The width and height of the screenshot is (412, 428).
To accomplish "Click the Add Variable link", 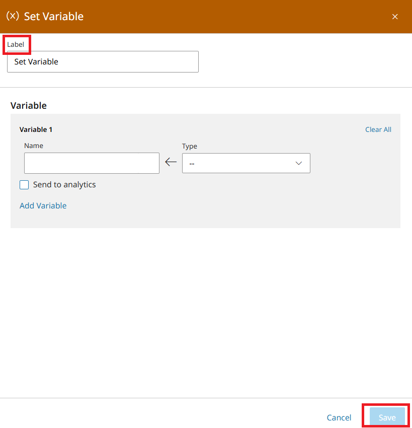I will click(43, 205).
